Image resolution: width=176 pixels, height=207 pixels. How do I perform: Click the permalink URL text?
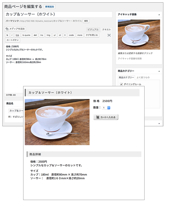(51, 21)
